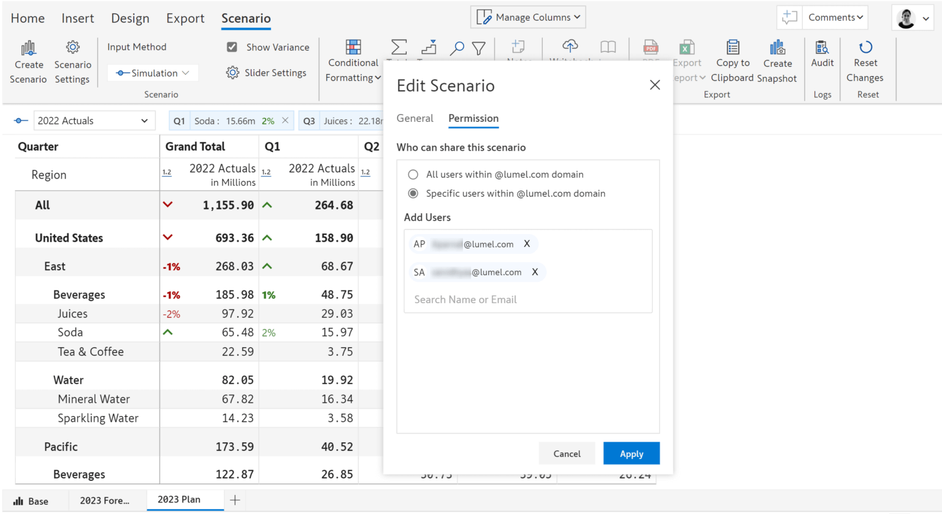Open the Manage Columns dropdown
The height and width of the screenshot is (514, 942).
pos(527,17)
